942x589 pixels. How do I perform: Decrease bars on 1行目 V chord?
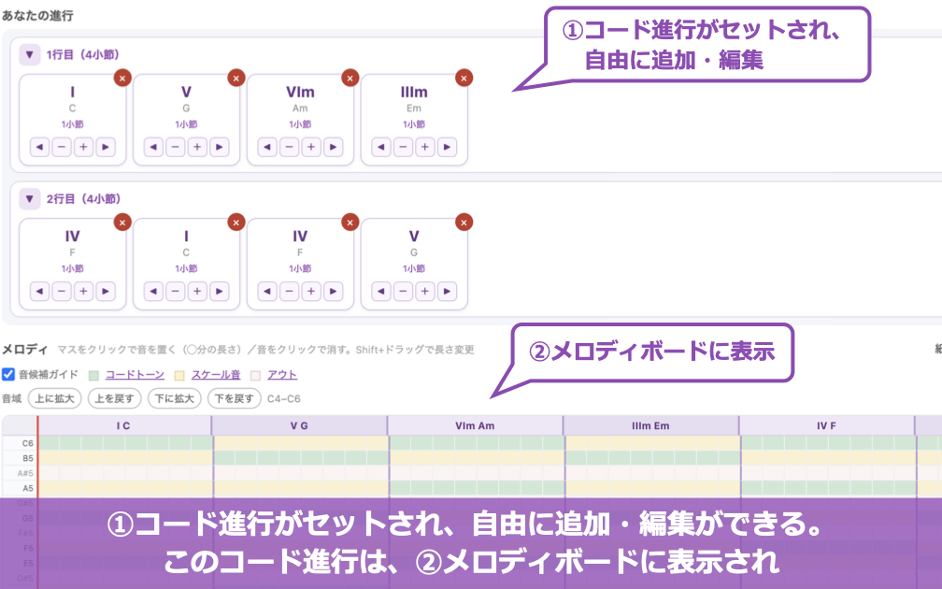pyautogui.click(x=176, y=148)
